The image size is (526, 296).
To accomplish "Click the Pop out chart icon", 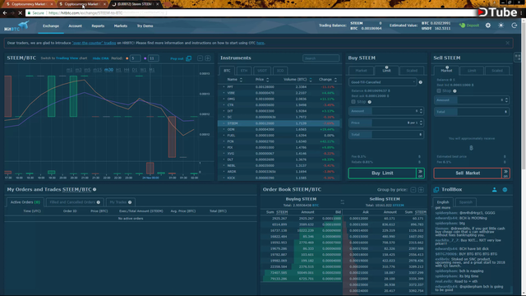I will tap(188, 58).
